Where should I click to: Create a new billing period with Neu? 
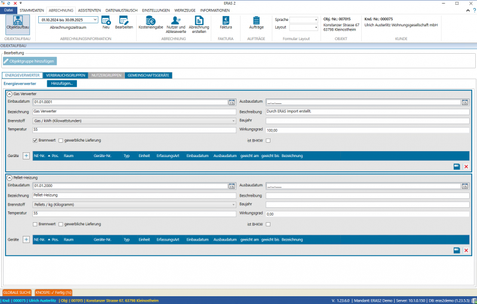(106, 23)
